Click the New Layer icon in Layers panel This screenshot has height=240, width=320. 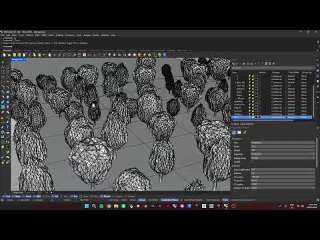point(233,63)
